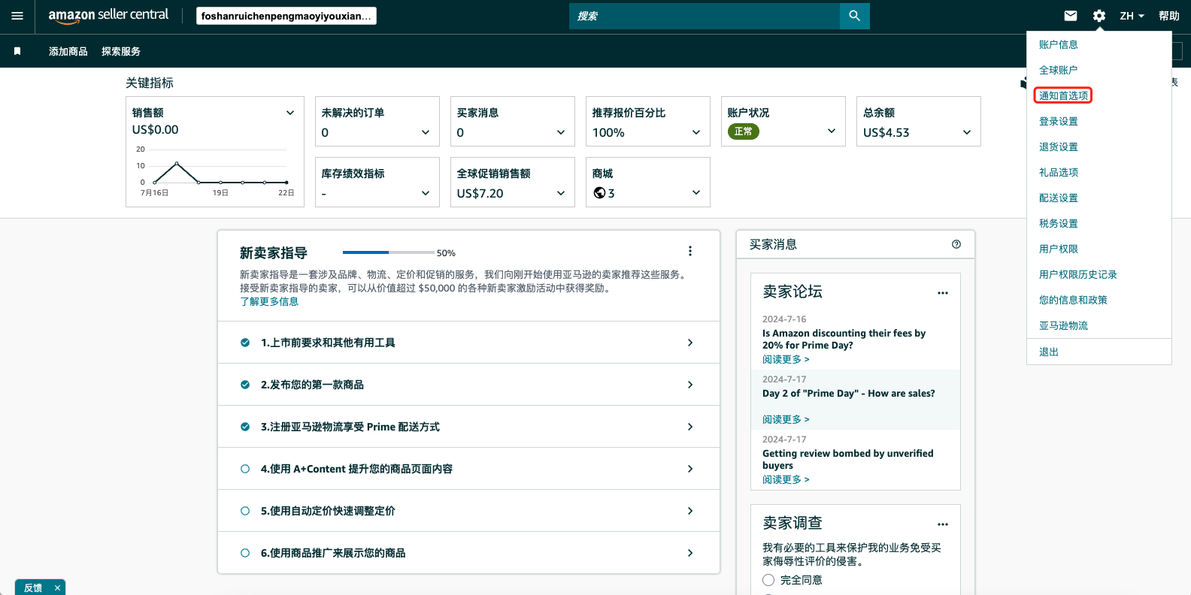The height and width of the screenshot is (595, 1191).
Task: Click the 新卖家指导 50% progress bar
Action: 389,252
